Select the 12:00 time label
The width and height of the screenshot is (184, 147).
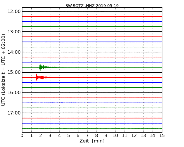click(14, 12)
